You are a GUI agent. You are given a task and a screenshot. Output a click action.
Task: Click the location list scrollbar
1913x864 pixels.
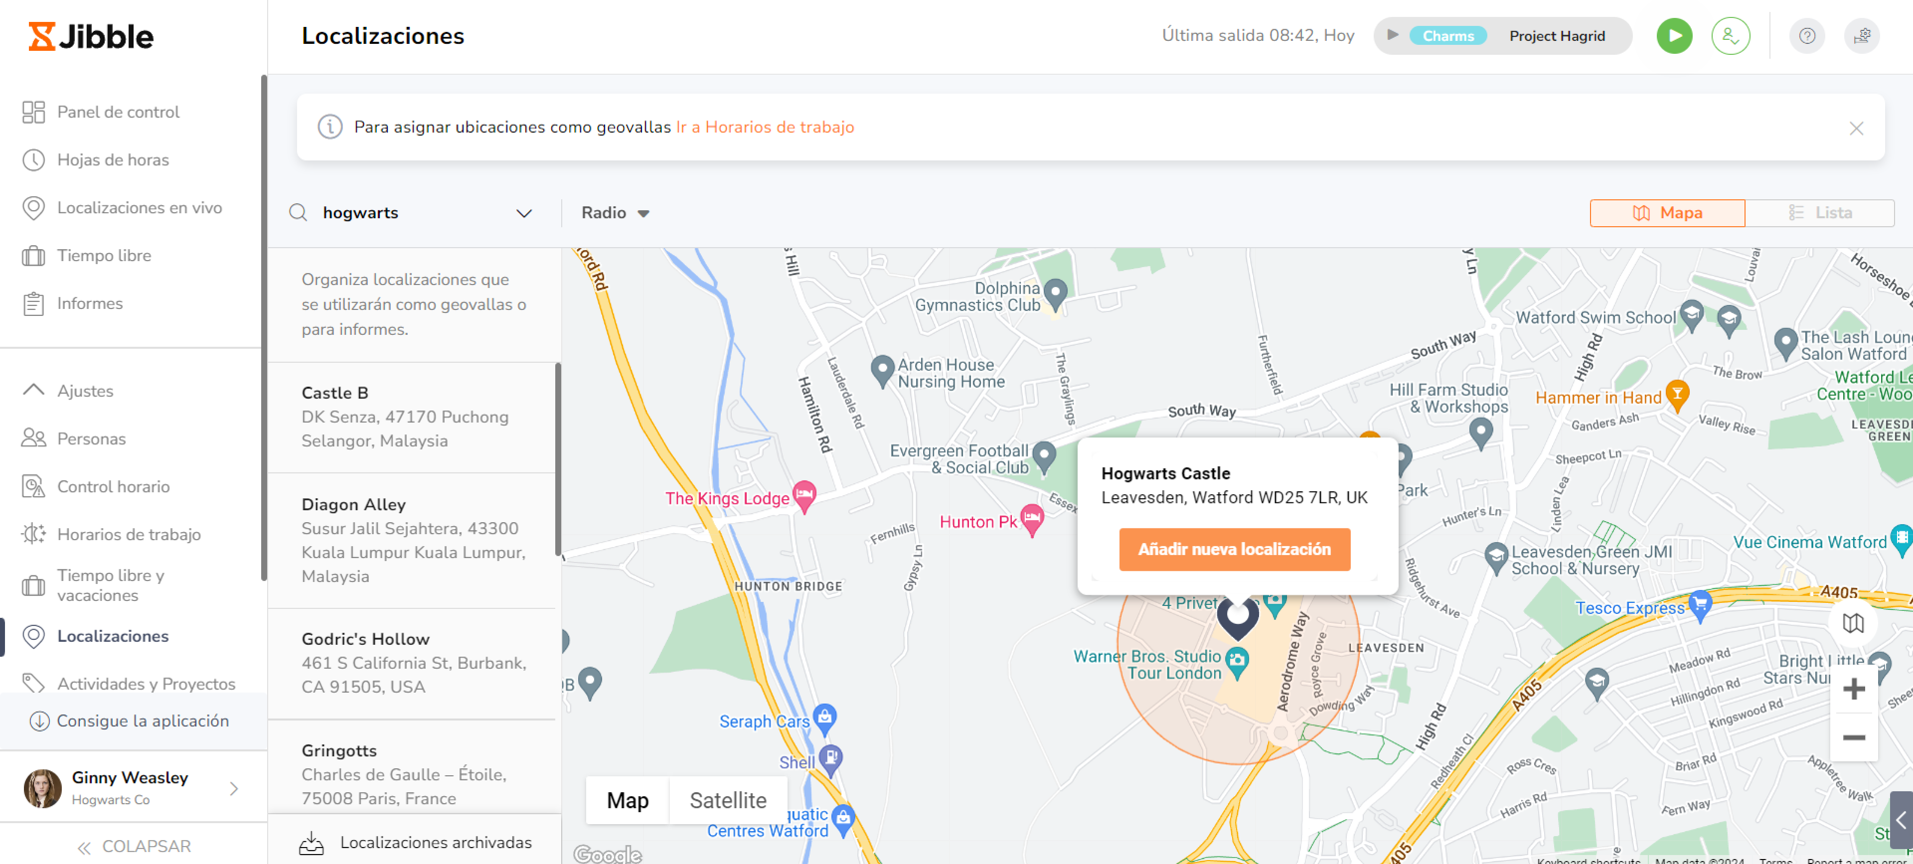558,459
